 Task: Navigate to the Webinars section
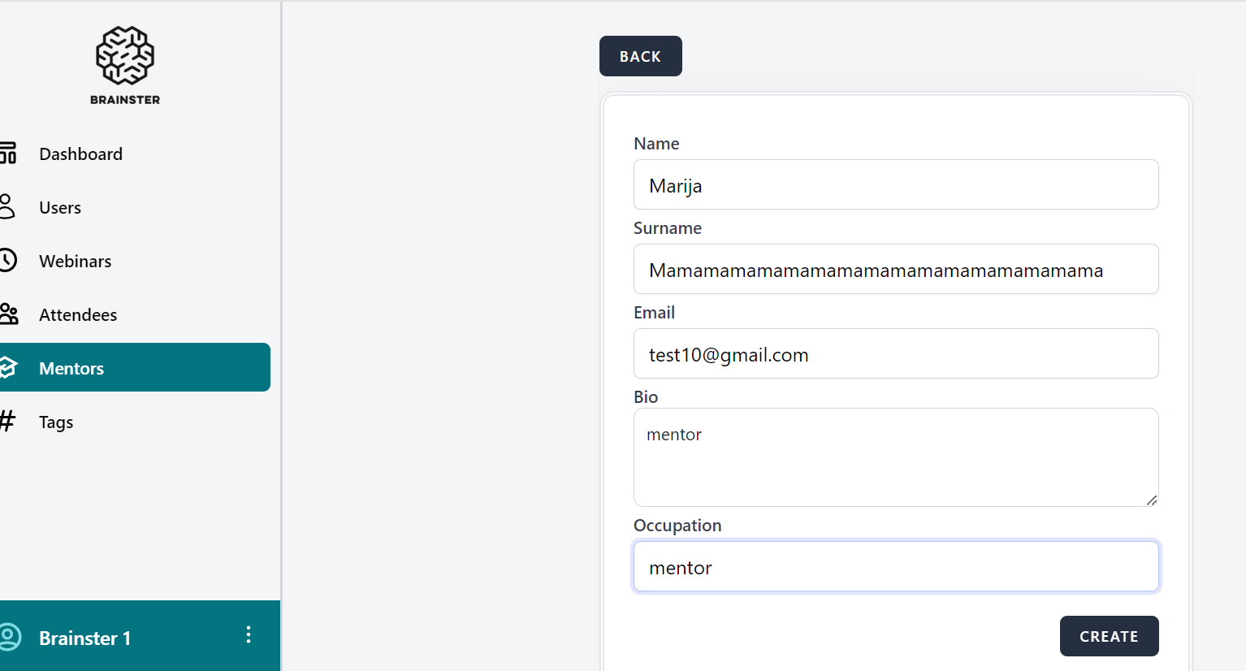pyautogui.click(x=75, y=262)
